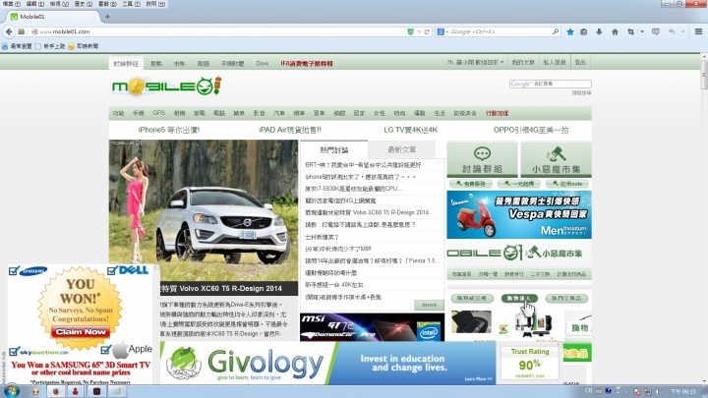Click the red figure taskbar icon

pyautogui.click(x=76, y=391)
